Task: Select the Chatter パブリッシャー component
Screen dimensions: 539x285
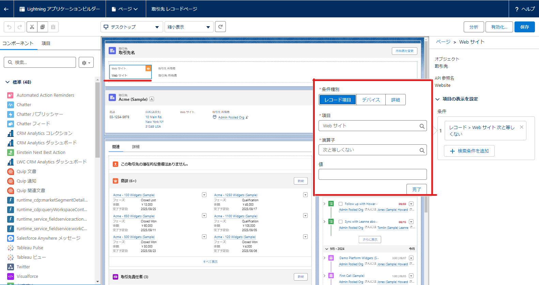Action: click(40, 114)
